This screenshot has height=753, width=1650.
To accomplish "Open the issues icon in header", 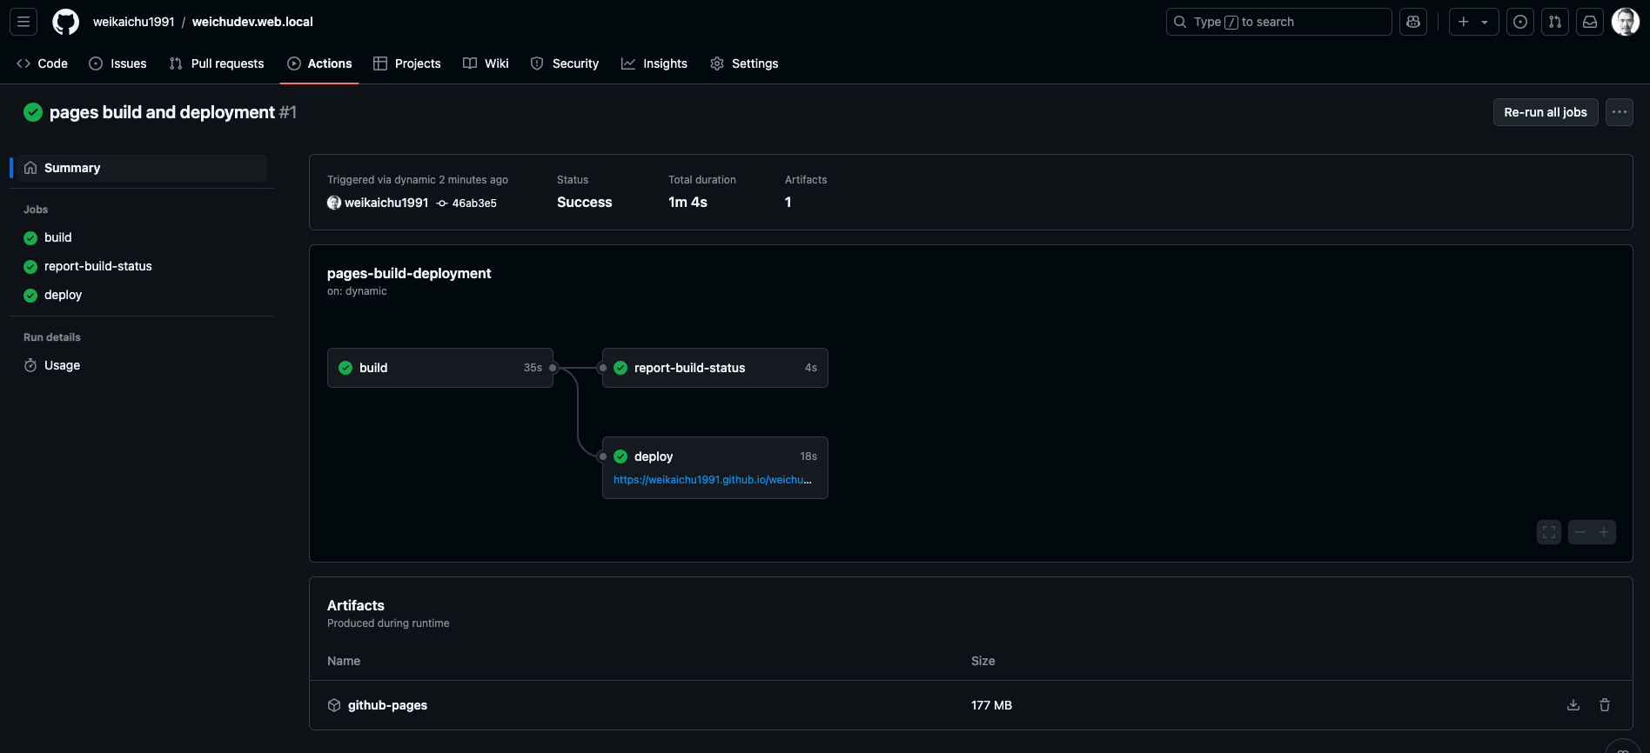I will [1520, 22].
